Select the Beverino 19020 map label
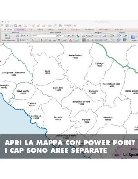The height and width of the screenshot is (179, 138). pyautogui.click(x=108, y=119)
